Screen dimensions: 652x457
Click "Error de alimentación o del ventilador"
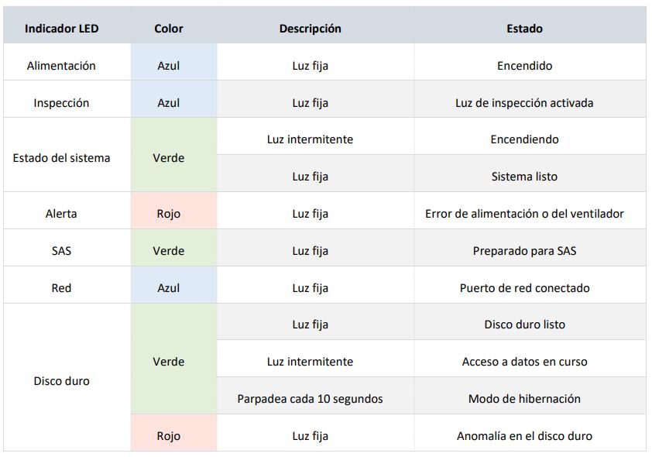coord(524,214)
